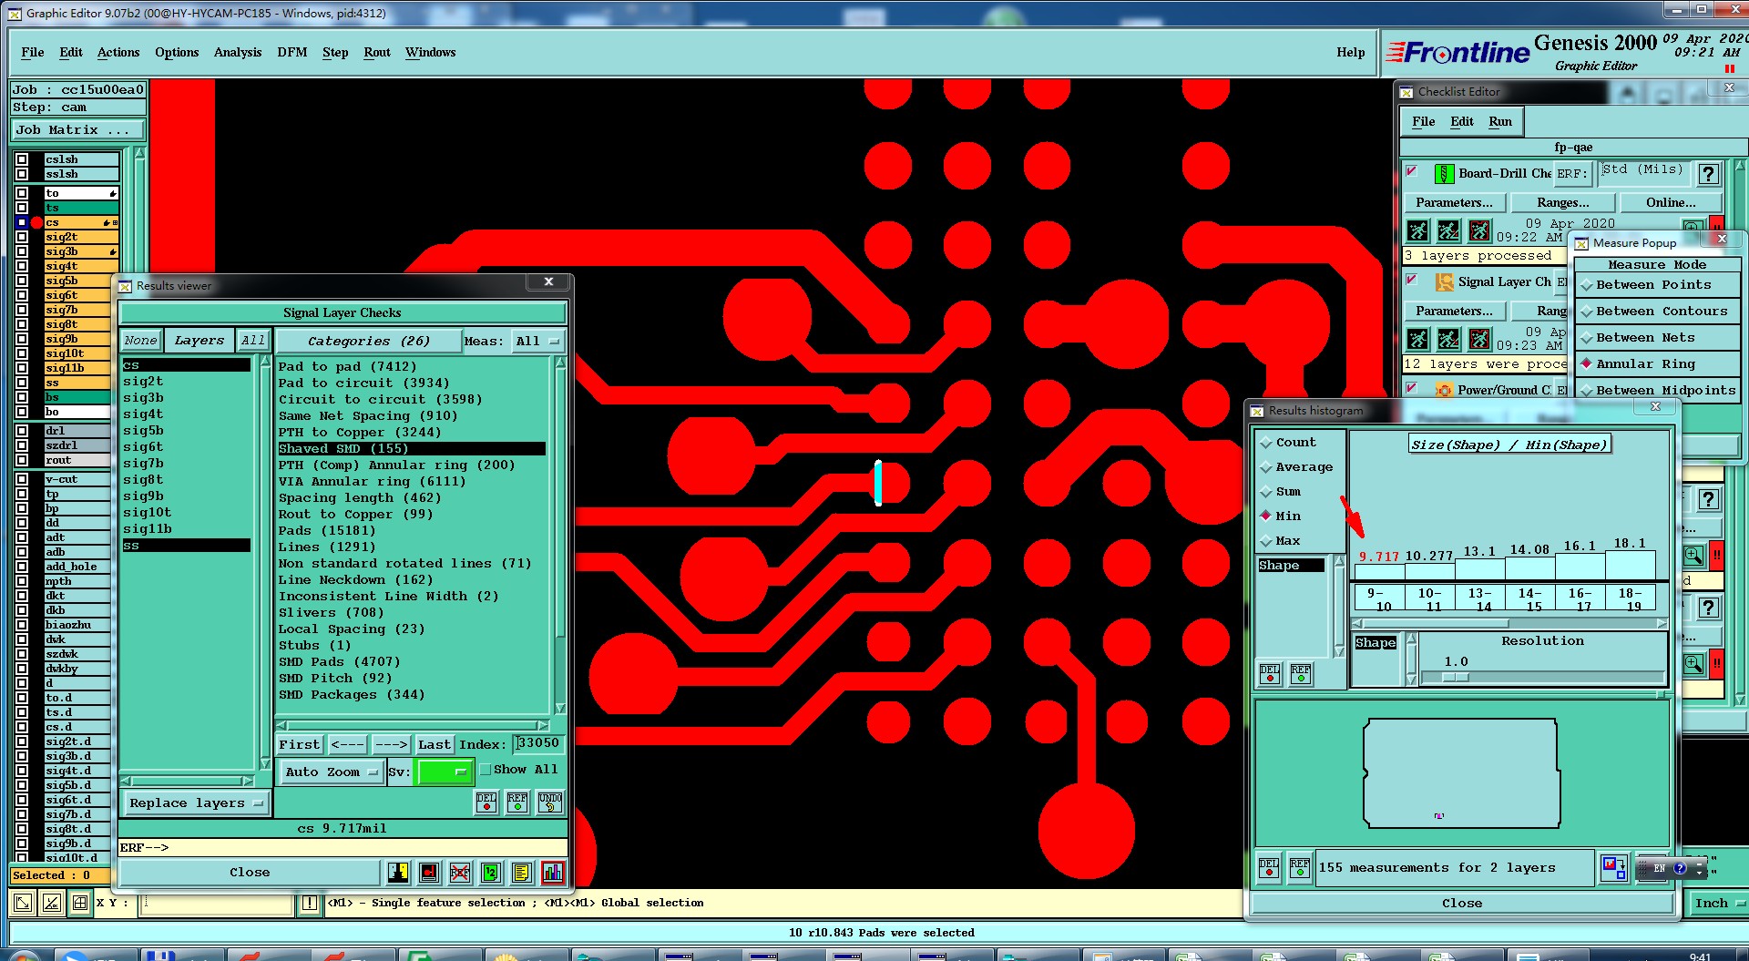Click the Last button in Results viewer
Screen dimensions: 1749x961
[435, 744]
